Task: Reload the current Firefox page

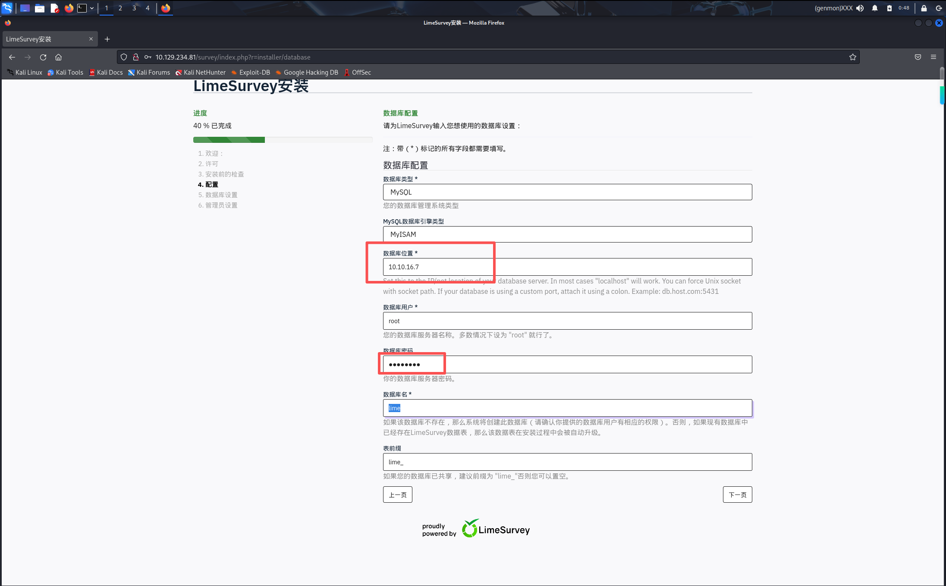Action: pyautogui.click(x=43, y=57)
